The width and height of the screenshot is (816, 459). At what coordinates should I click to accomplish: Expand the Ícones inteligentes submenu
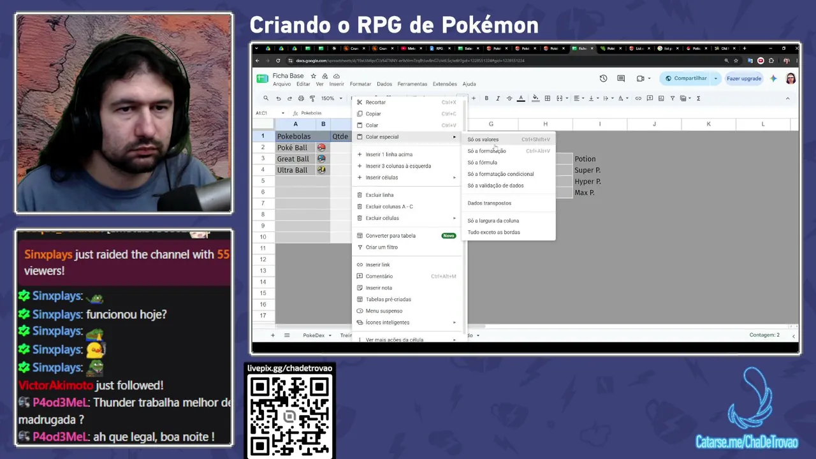(405, 323)
